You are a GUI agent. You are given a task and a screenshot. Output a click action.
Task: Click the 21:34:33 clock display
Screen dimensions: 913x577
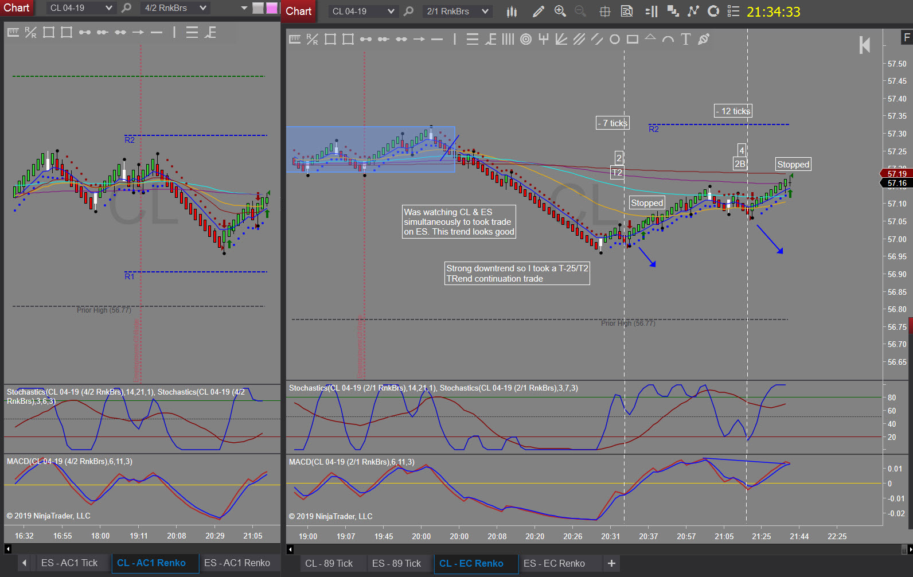point(773,11)
